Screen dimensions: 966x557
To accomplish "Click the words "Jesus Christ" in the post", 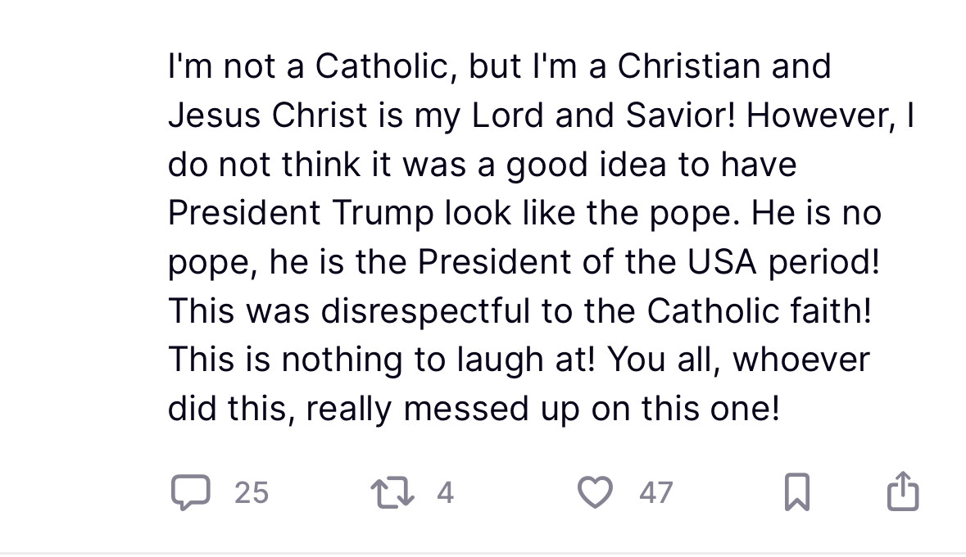I will click(x=268, y=115).
